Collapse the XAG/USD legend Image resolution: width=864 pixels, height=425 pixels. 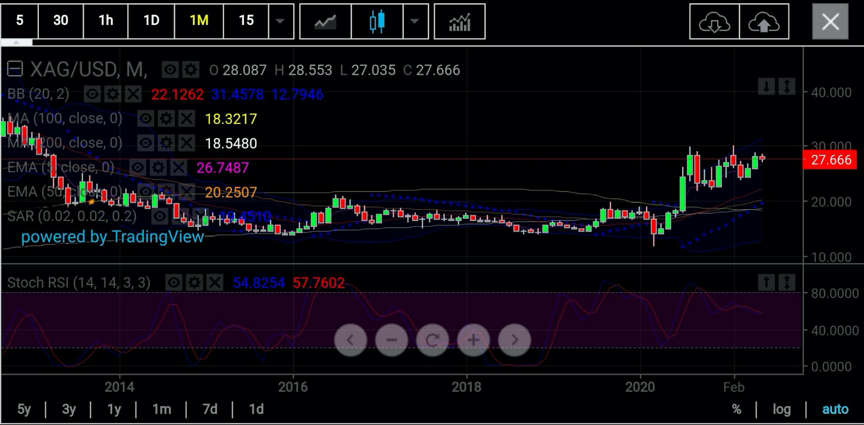pyautogui.click(x=15, y=70)
